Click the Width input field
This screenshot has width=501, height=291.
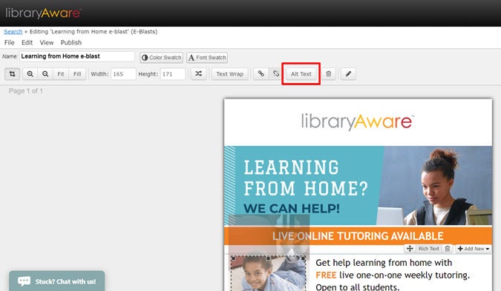click(x=123, y=74)
